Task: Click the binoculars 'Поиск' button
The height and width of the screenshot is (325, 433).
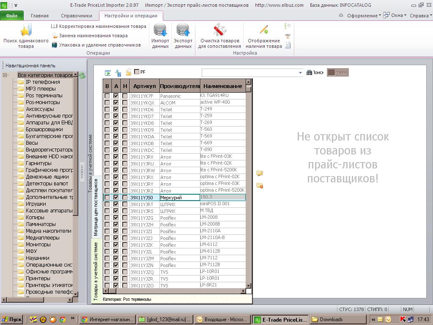Action: [315, 72]
